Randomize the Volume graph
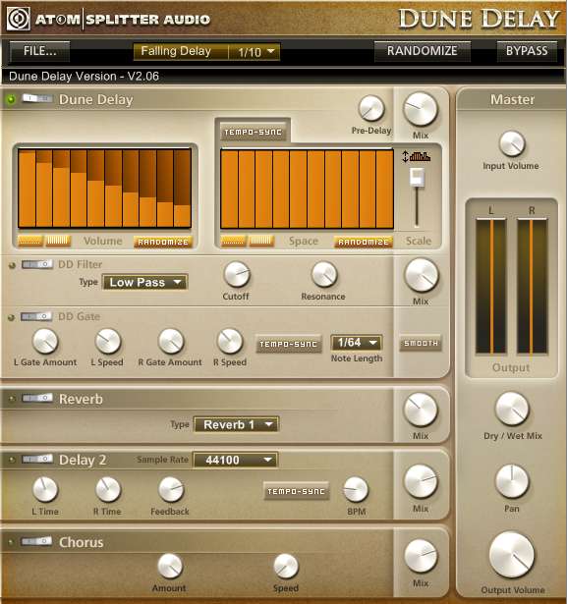 point(163,242)
